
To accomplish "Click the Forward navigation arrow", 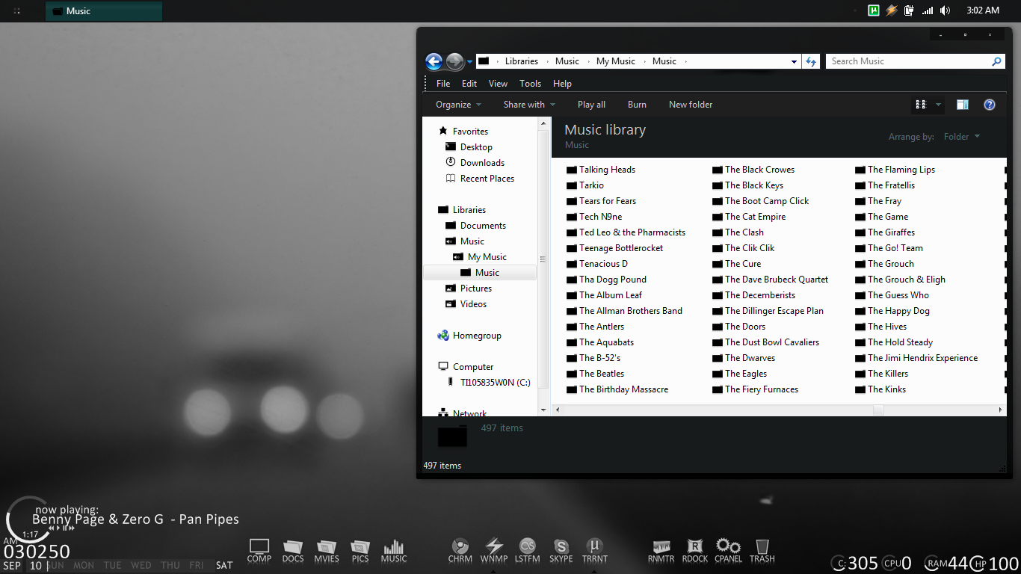I will pyautogui.click(x=454, y=61).
